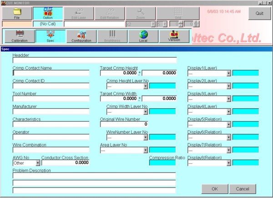
Task: Open the Version info icon
Action: 174,36
